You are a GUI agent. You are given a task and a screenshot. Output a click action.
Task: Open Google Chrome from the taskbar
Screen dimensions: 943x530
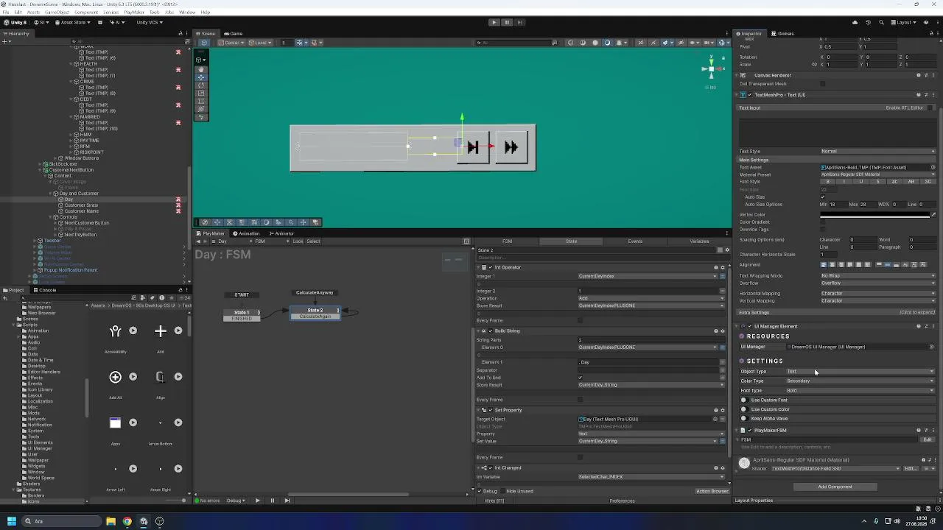click(127, 521)
